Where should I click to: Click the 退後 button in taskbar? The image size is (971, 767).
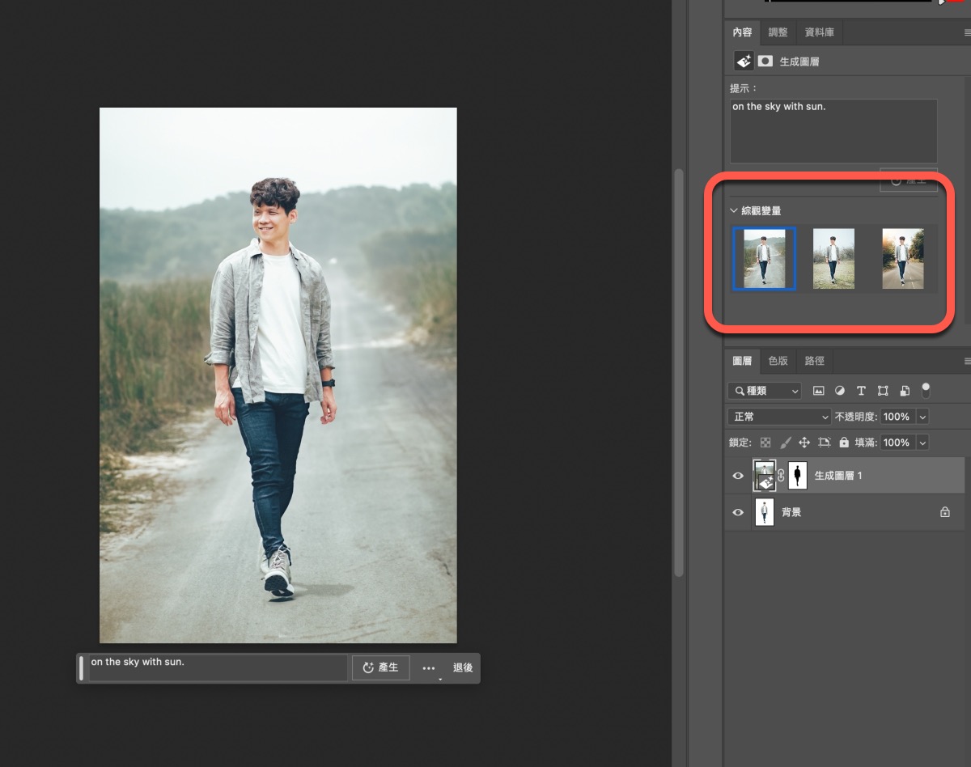pyautogui.click(x=463, y=667)
